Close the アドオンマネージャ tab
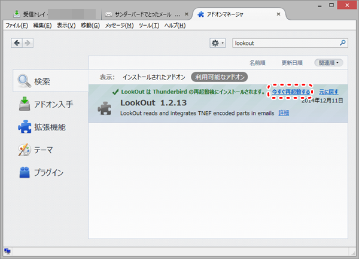Image resolution: width=359 pixels, height=259 pixels. (278, 14)
